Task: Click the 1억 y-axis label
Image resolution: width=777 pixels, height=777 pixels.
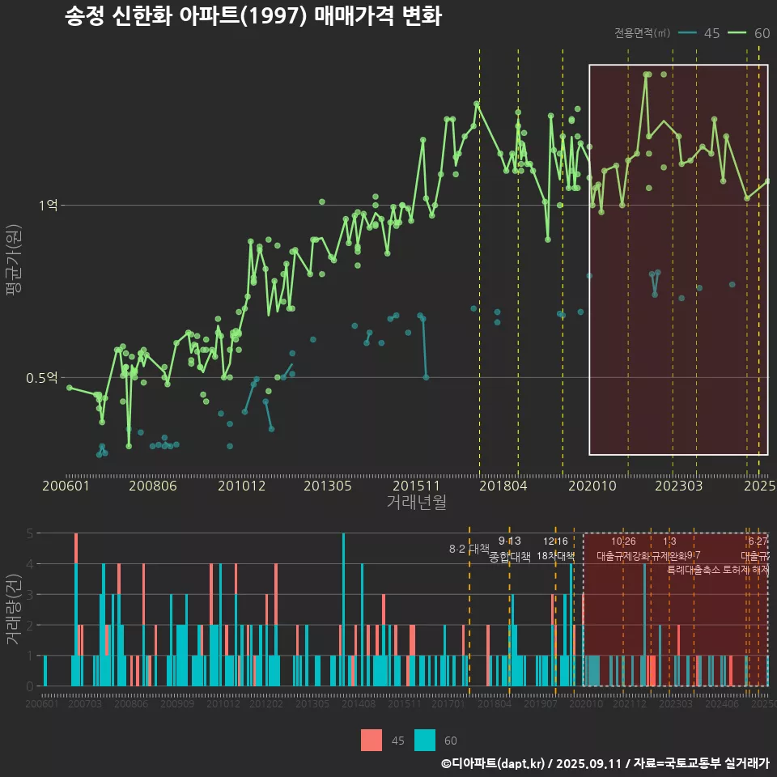Action: point(48,205)
